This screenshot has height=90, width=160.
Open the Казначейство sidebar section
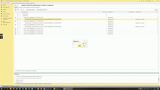(5, 16)
